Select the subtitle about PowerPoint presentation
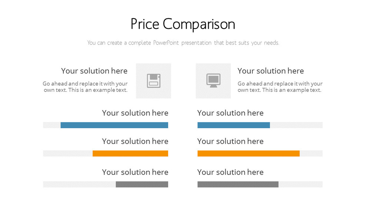366x206 pixels. [183, 43]
